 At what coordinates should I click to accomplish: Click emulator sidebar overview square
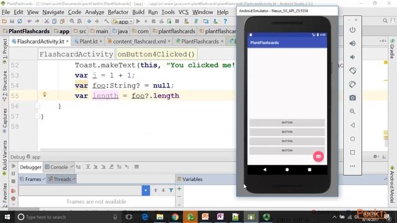coord(352,152)
